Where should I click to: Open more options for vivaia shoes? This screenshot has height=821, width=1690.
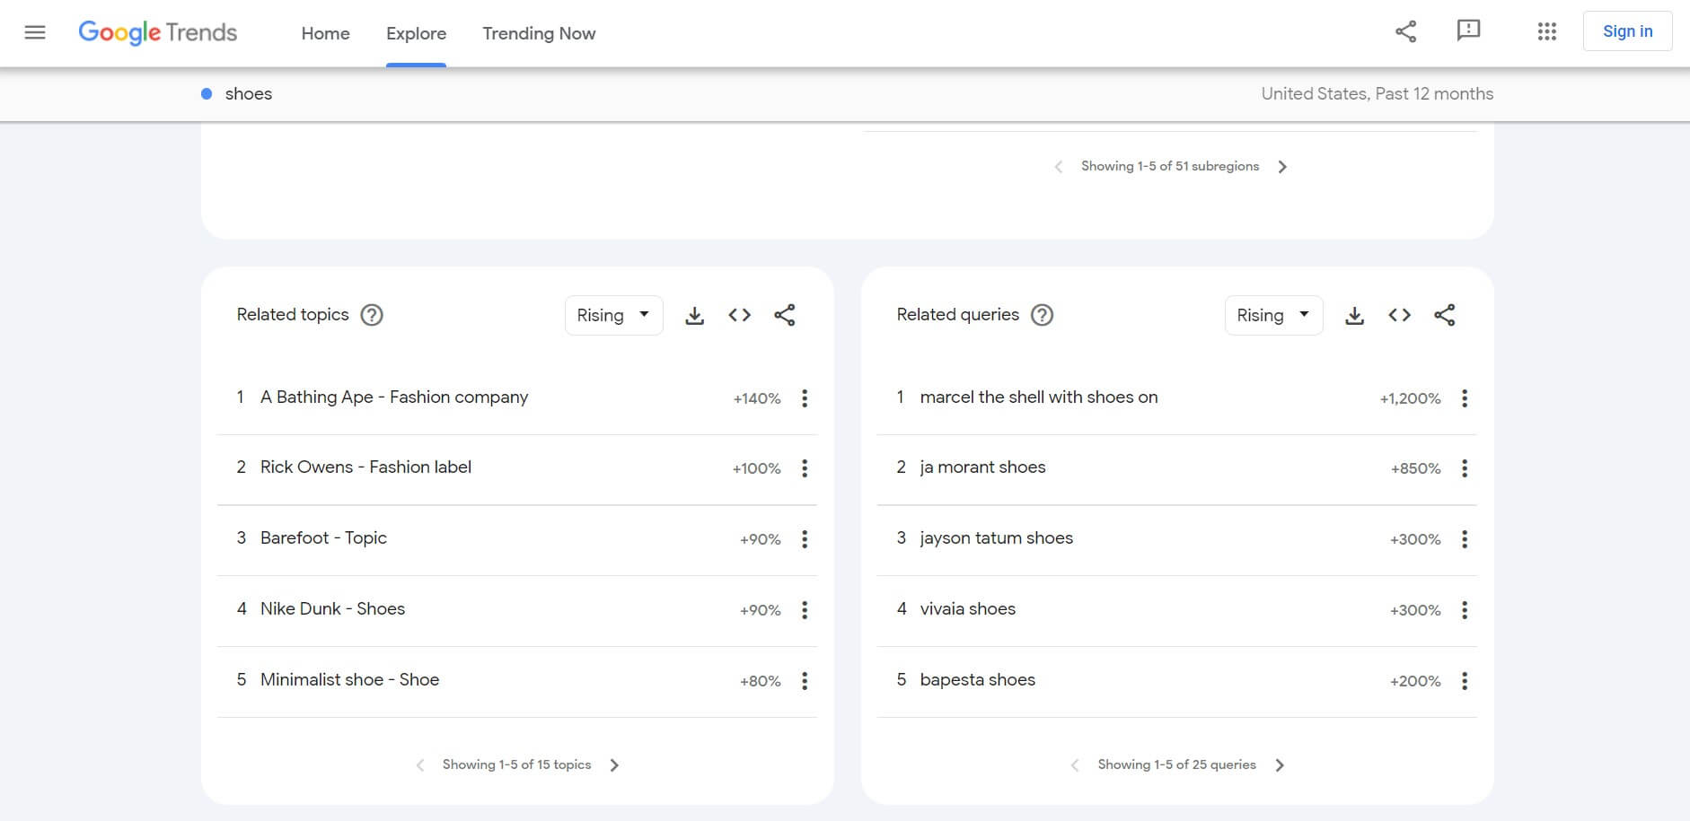point(1465,610)
